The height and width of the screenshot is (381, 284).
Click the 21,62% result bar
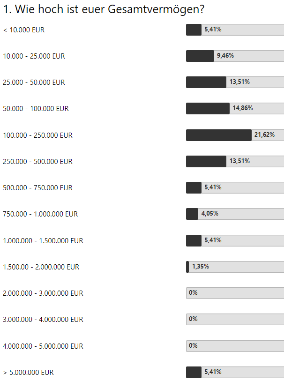[235, 135]
